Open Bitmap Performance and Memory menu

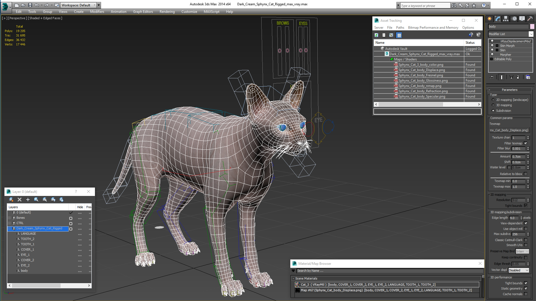(x=433, y=28)
